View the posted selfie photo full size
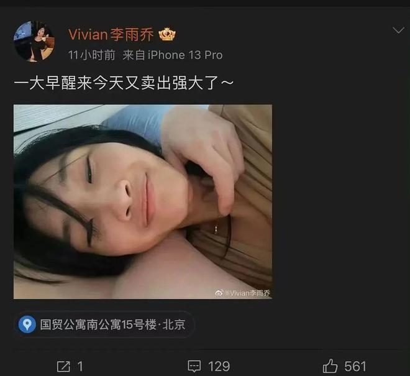Screen dimensions: 410x376 click(x=143, y=201)
